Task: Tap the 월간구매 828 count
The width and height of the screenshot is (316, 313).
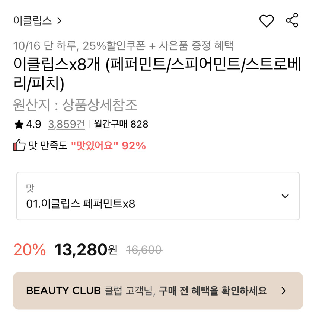Action: [121, 124]
